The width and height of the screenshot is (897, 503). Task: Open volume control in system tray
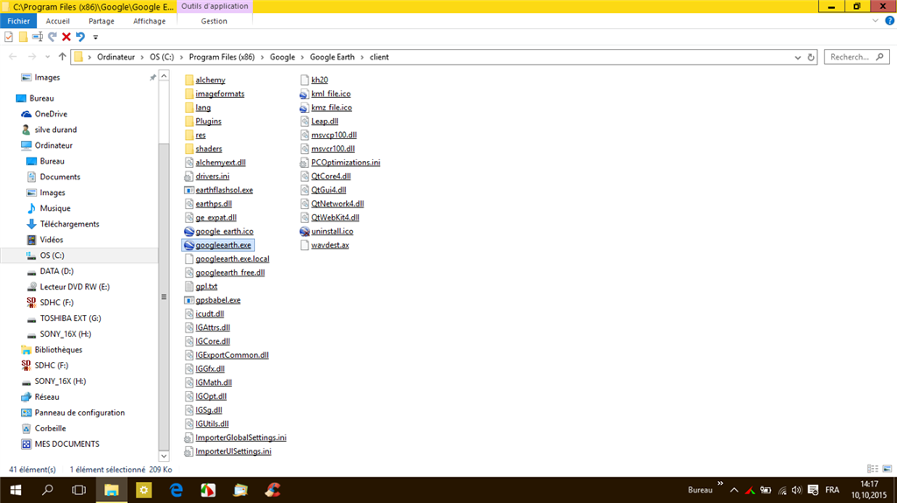click(x=797, y=491)
